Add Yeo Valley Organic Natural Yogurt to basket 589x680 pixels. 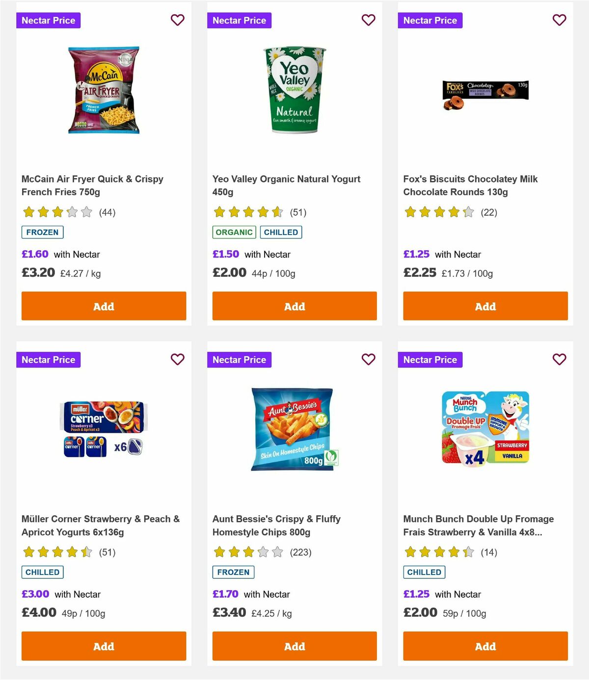(294, 306)
